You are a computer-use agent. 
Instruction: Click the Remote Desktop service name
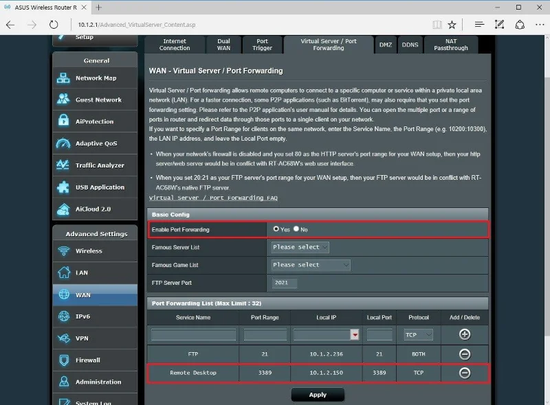(193, 373)
